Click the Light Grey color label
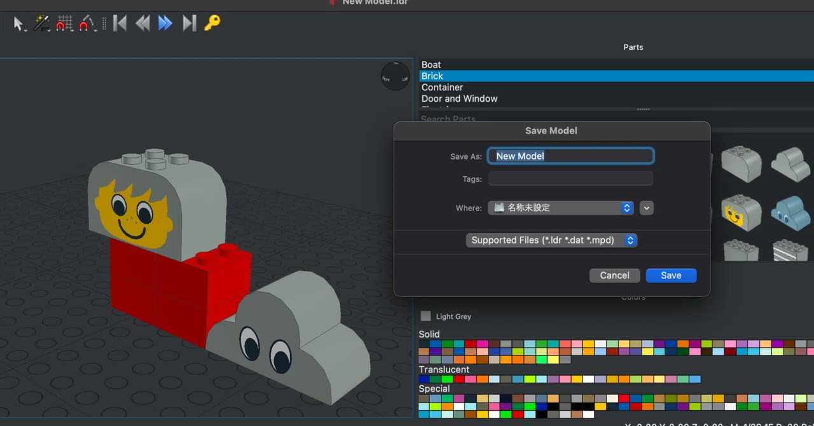 click(x=453, y=317)
